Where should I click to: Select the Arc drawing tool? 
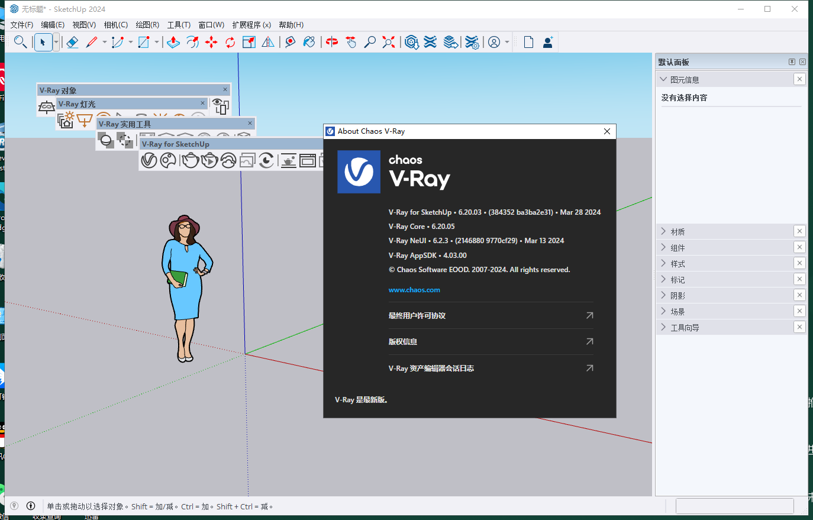pyautogui.click(x=118, y=42)
